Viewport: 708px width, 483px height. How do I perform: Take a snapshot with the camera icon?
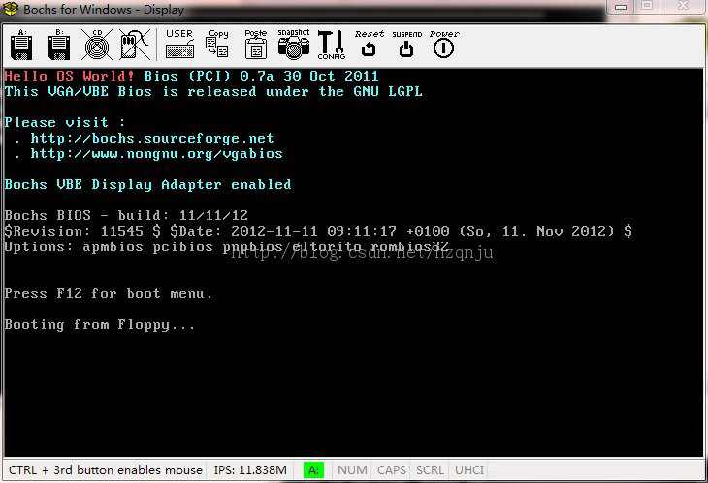[x=293, y=45]
